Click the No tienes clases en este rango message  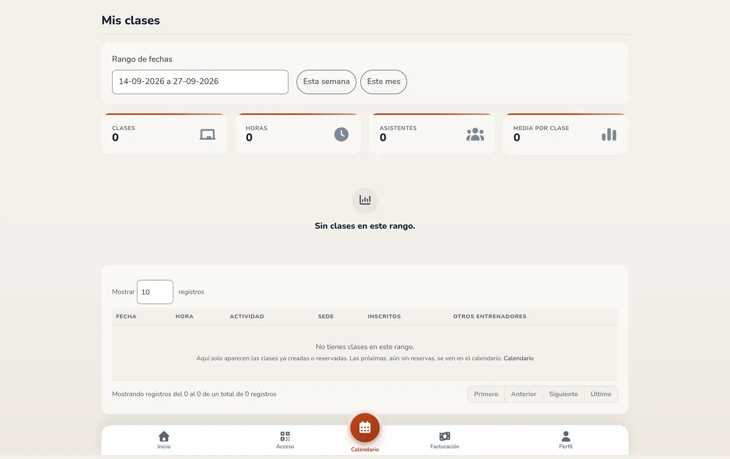point(365,347)
